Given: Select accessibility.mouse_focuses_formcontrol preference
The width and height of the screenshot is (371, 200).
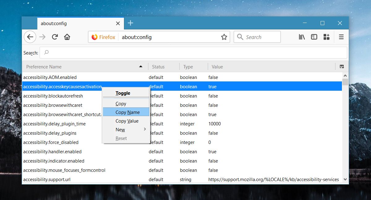Looking at the screenshot, I should (x=182, y=170).
